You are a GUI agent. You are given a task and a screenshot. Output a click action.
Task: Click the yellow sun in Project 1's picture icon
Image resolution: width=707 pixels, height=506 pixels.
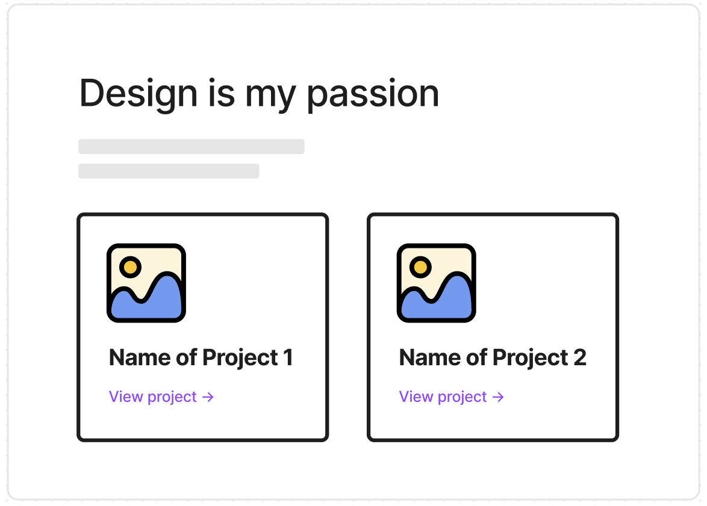pyautogui.click(x=130, y=267)
